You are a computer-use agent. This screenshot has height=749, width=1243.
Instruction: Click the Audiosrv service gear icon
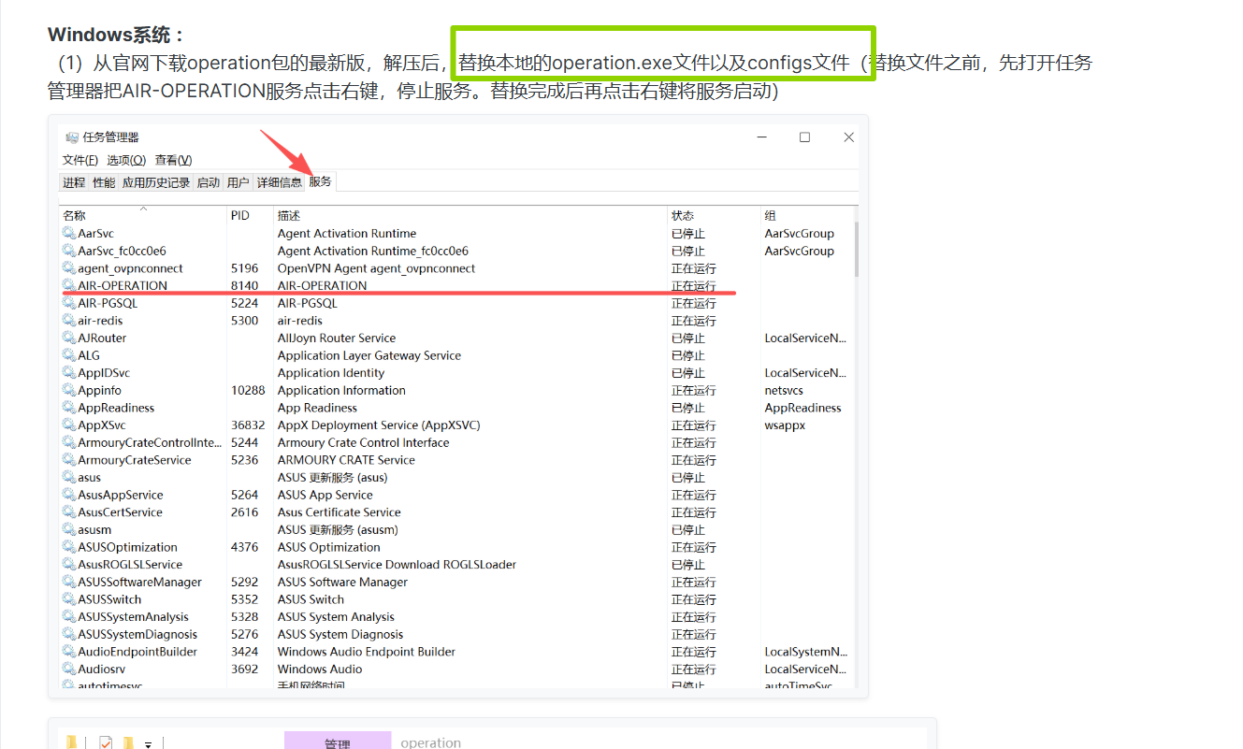(x=69, y=669)
